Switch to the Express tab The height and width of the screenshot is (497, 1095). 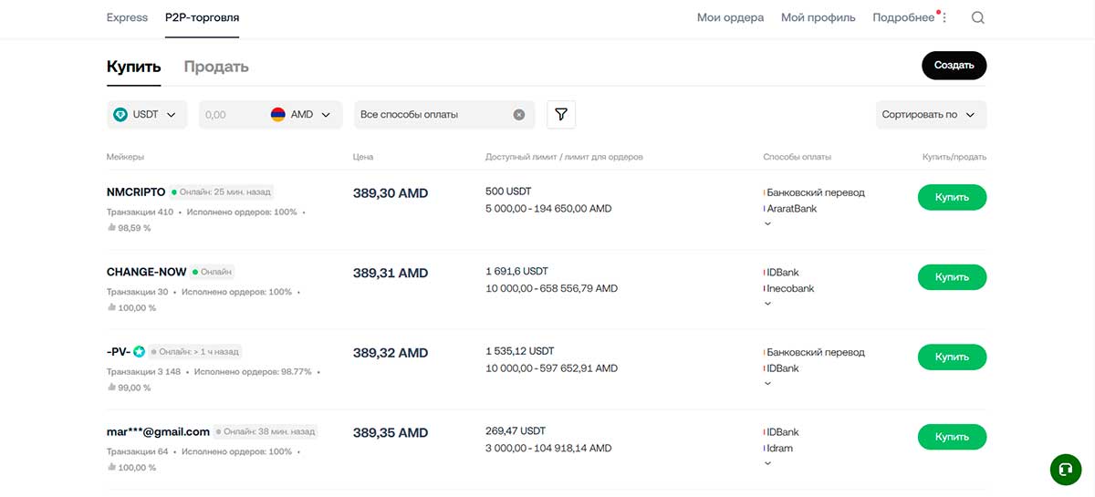(128, 17)
